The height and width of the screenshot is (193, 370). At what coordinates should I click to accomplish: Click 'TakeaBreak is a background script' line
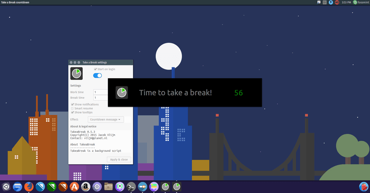(x=96, y=151)
